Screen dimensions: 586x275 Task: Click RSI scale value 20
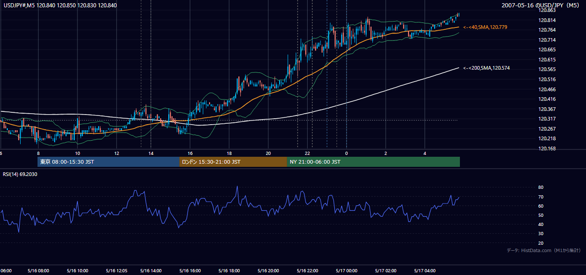click(541, 243)
